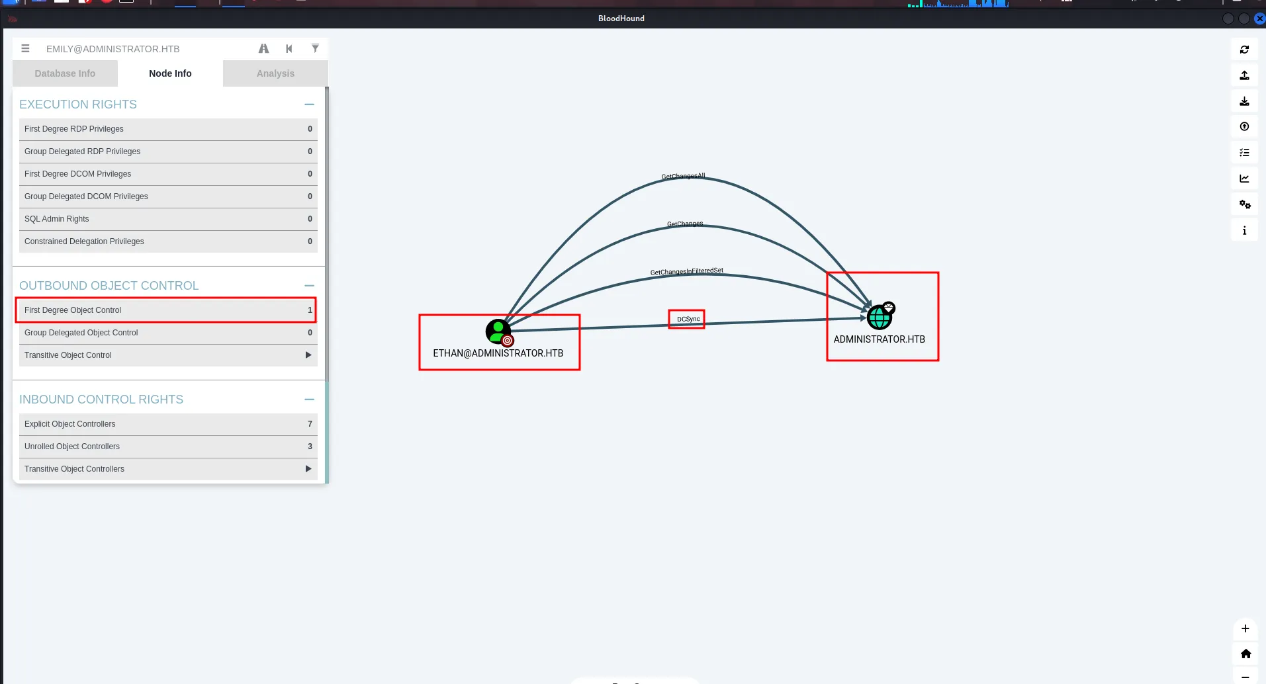Click the Group Delegated RDP Privileges row
Screen dimensions: 1266x684
coord(168,151)
